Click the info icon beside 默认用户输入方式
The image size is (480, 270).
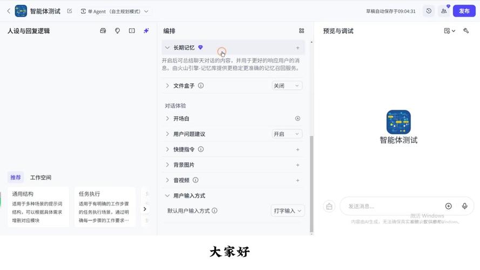pos(214,211)
